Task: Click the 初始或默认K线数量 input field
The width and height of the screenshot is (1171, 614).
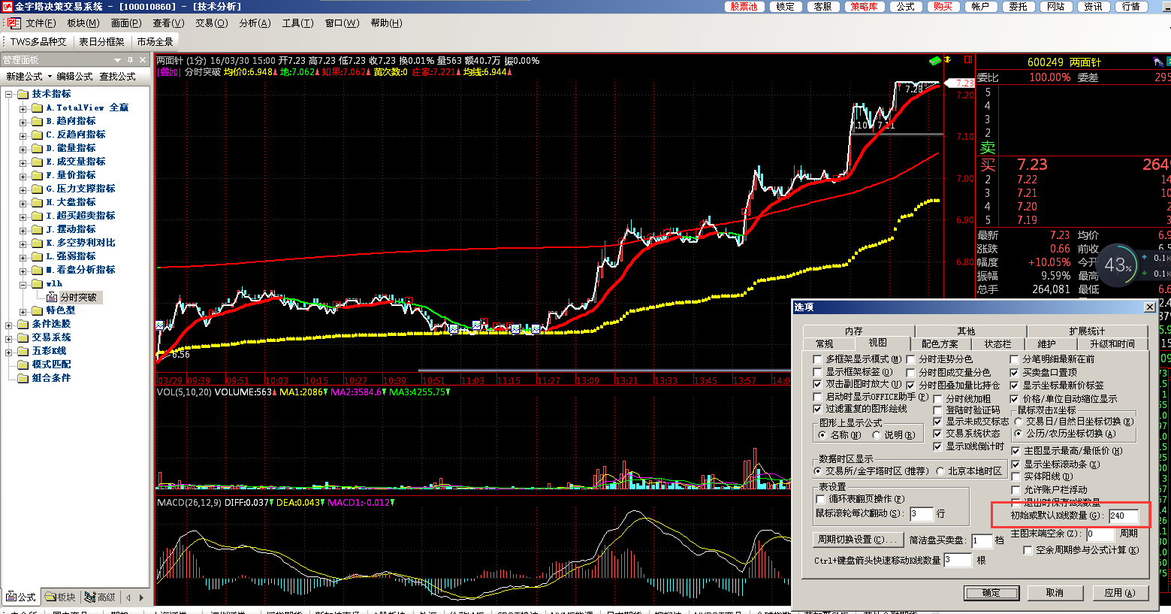Action: (x=1124, y=516)
